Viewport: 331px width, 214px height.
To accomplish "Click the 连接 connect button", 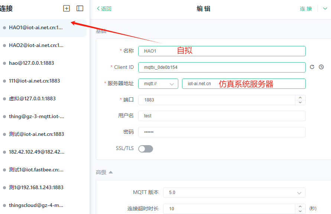I will tap(306, 9).
